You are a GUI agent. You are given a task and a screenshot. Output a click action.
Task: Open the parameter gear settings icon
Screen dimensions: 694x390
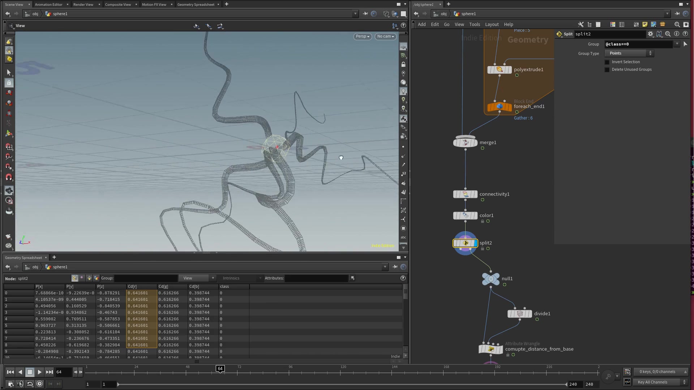(650, 34)
